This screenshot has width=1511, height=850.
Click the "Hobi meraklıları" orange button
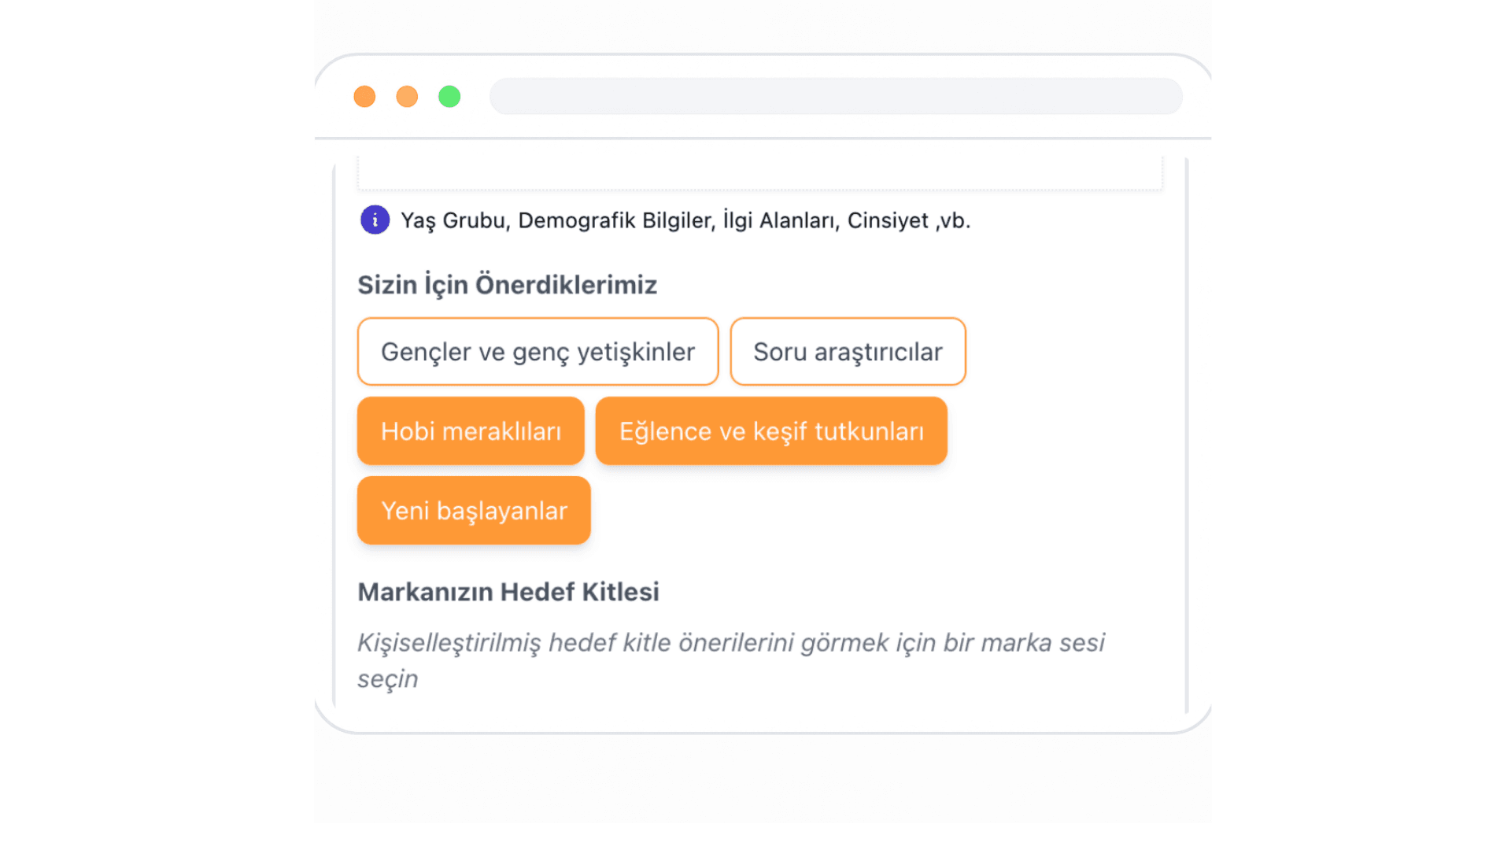[x=471, y=431]
